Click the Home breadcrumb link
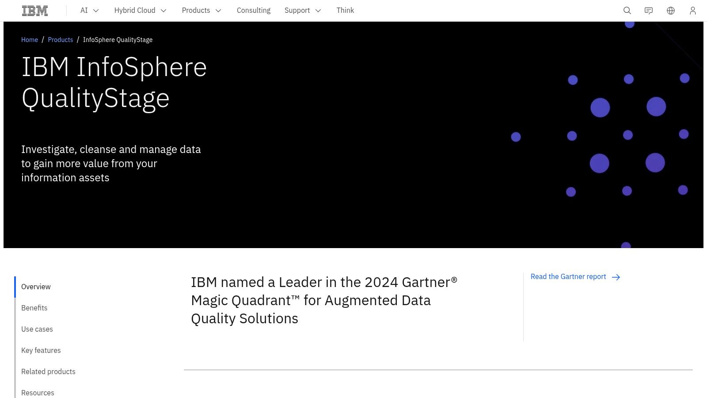Viewport: 707px width, 398px height. coord(30,40)
